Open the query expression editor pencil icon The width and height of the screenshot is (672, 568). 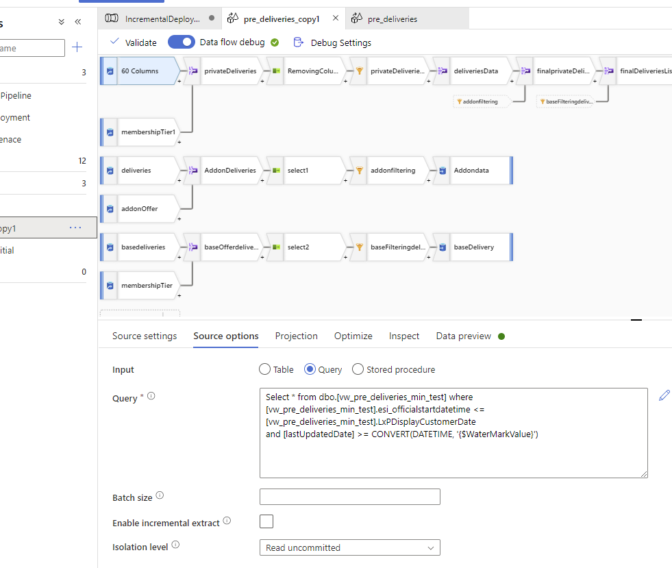click(663, 395)
